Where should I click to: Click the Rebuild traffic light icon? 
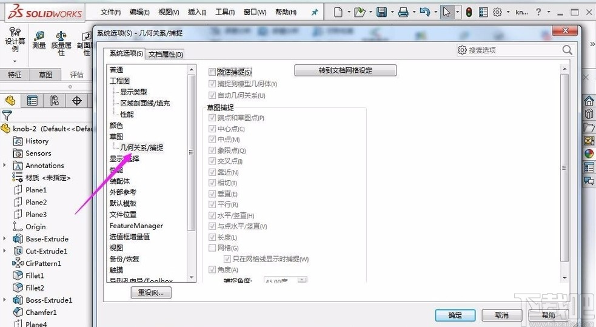click(x=469, y=12)
